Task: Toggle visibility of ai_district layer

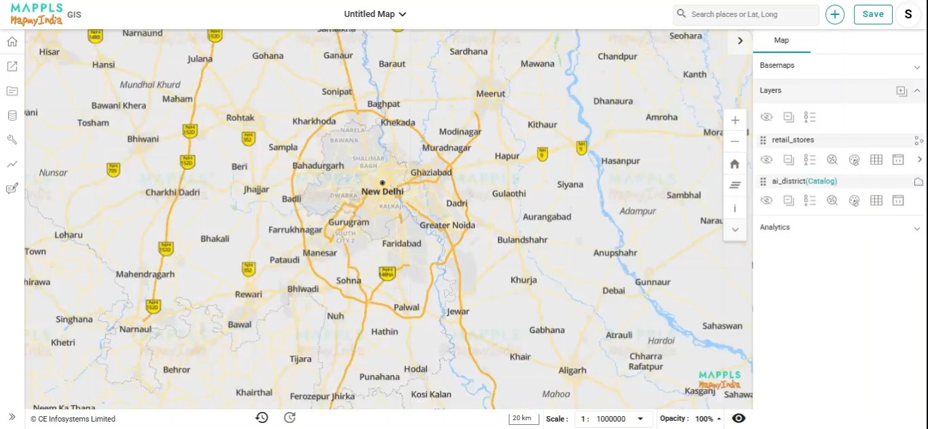Action: pos(766,201)
